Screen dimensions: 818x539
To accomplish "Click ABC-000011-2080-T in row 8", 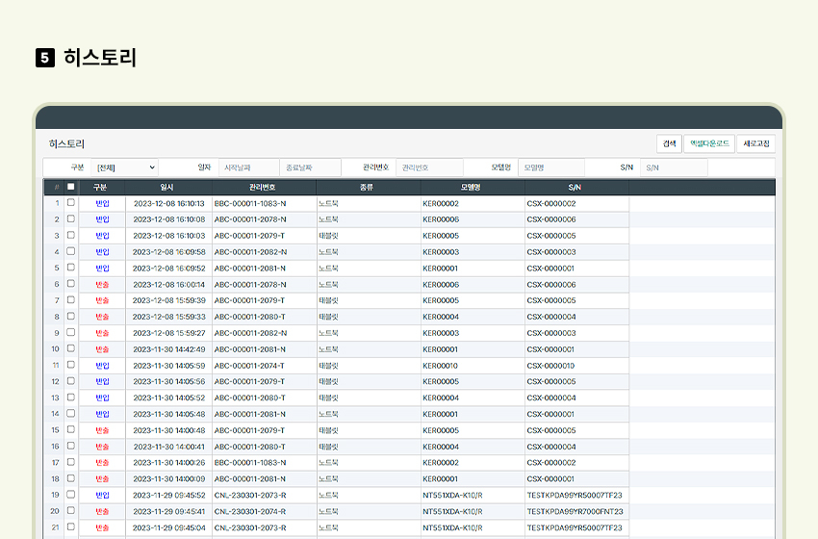I will (x=249, y=317).
